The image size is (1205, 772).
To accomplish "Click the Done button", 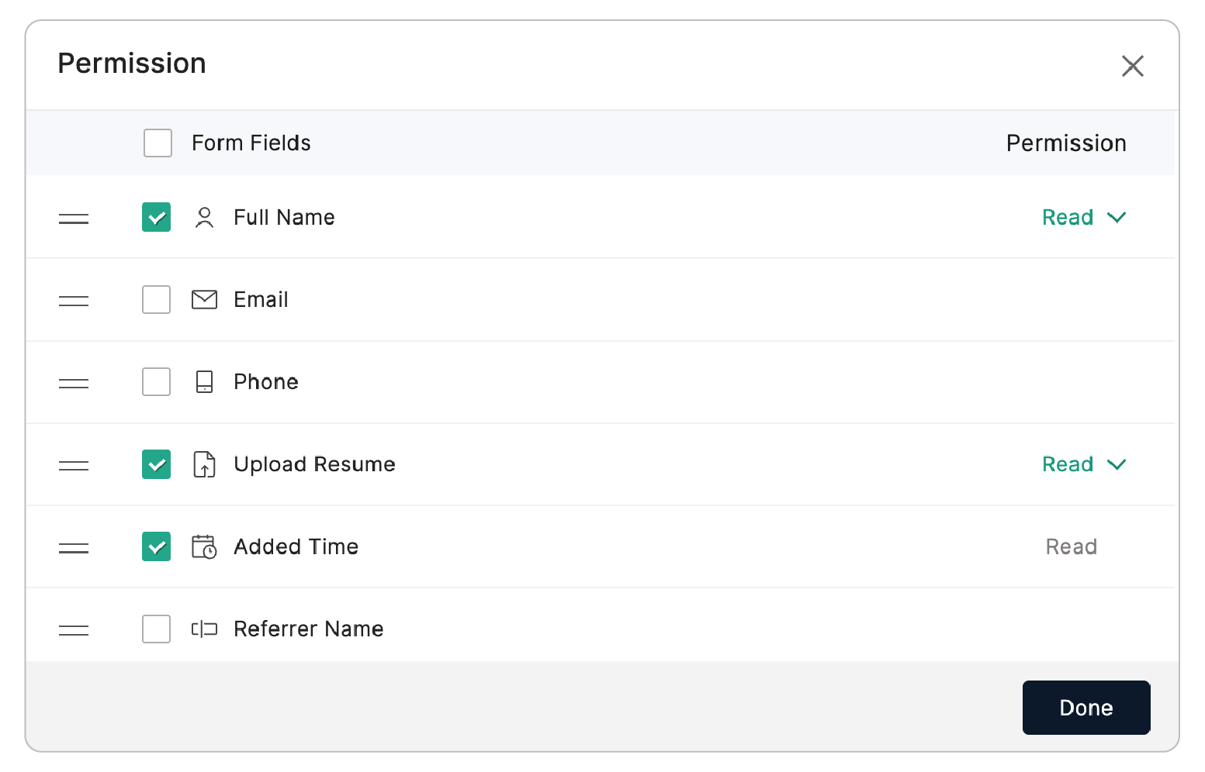I will 1086,708.
